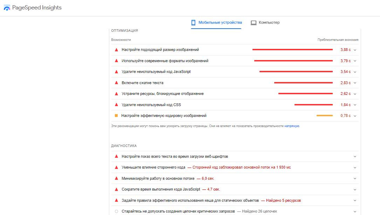Click the PageSpeed Insights logo icon
Viewport: 380px width, 215px height.
(7, 8)
